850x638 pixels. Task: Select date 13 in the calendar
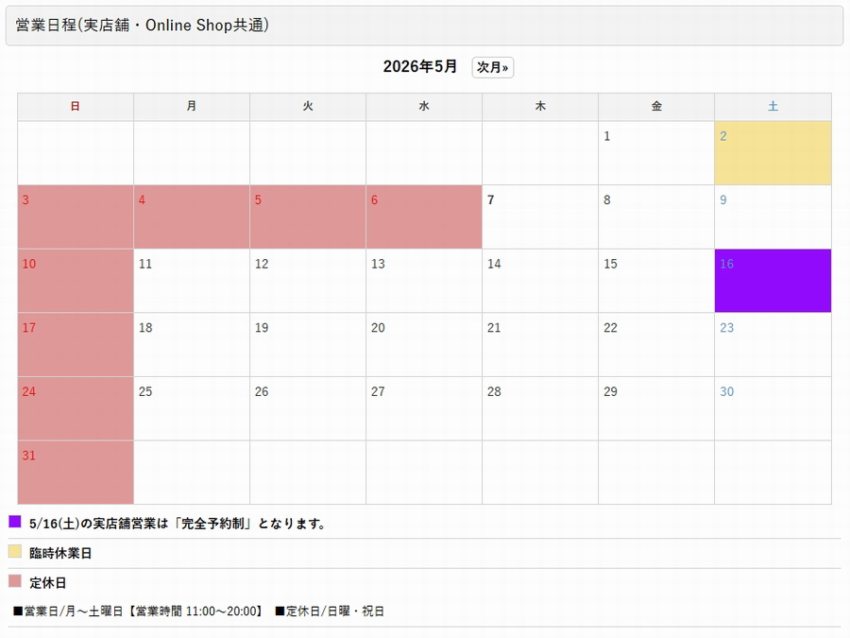point(424,281)
